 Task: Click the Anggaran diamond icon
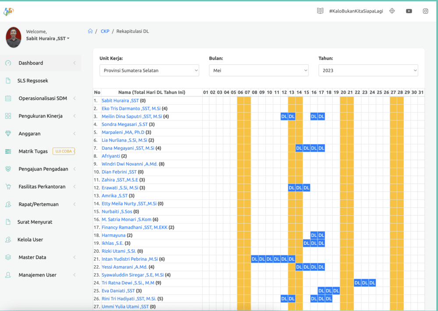pyautogui.click(x=8, y=133)
